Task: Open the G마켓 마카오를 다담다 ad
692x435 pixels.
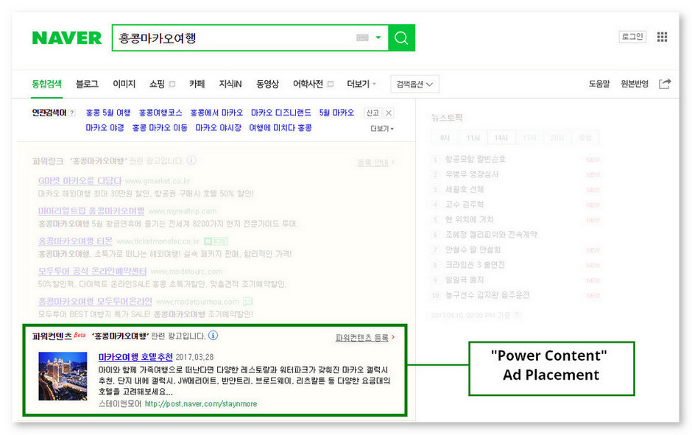Action: coord(80,181)
